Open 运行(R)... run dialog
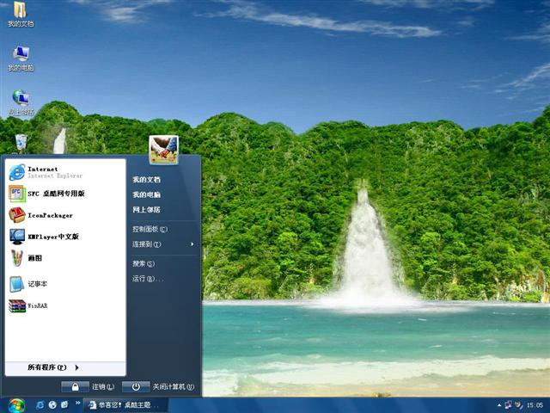This screenshot has width=550, height=413. point(148,279)
